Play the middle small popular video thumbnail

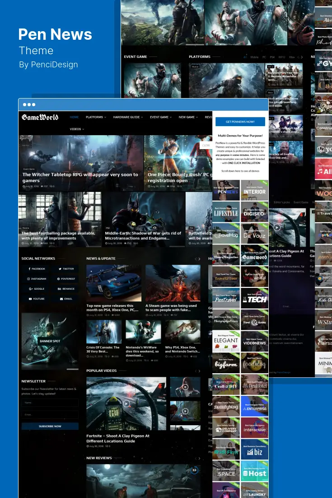click(x=185, y=411)
